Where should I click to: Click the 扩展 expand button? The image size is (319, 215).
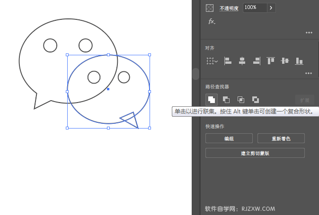(x=304, y=100)
